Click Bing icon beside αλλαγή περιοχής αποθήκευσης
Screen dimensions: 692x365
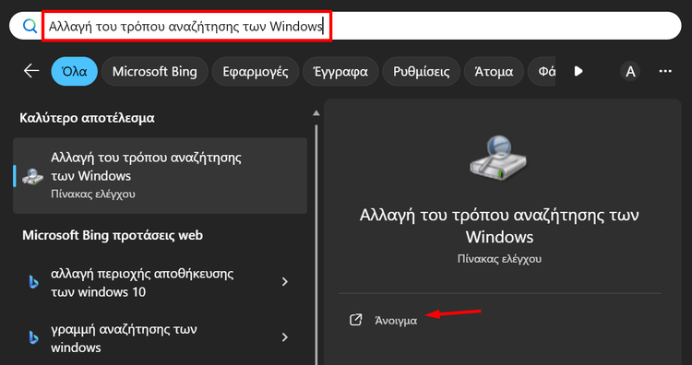pos(33,283)
